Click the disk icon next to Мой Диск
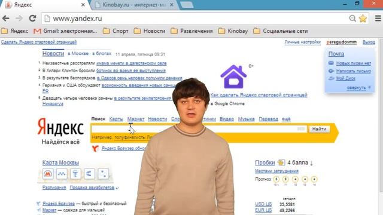Screen dimensions: 383x215 pos(331,78)
